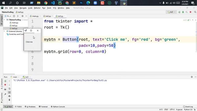Open the Refactor menu
Viewport: 197px width, 111px height.
point(37,8)
